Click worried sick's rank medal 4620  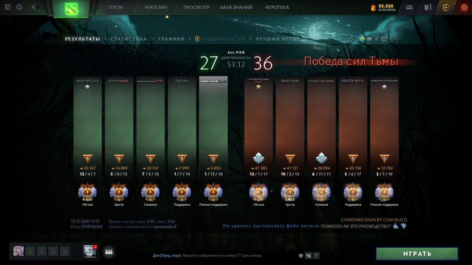[x=87, y=192]
